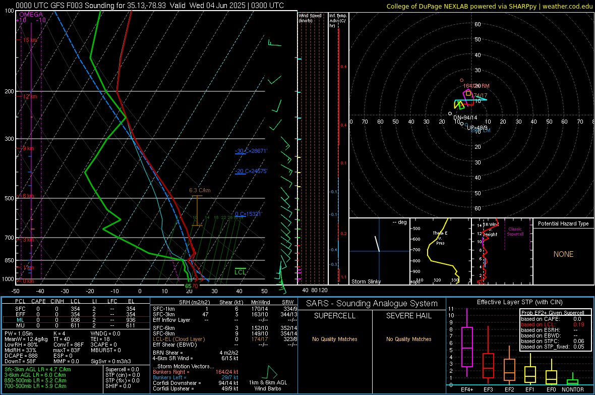Click the 164/24 RM hodograph label
Image resolution: width=595 pixels, height=395 pixels.
(476, 86)
